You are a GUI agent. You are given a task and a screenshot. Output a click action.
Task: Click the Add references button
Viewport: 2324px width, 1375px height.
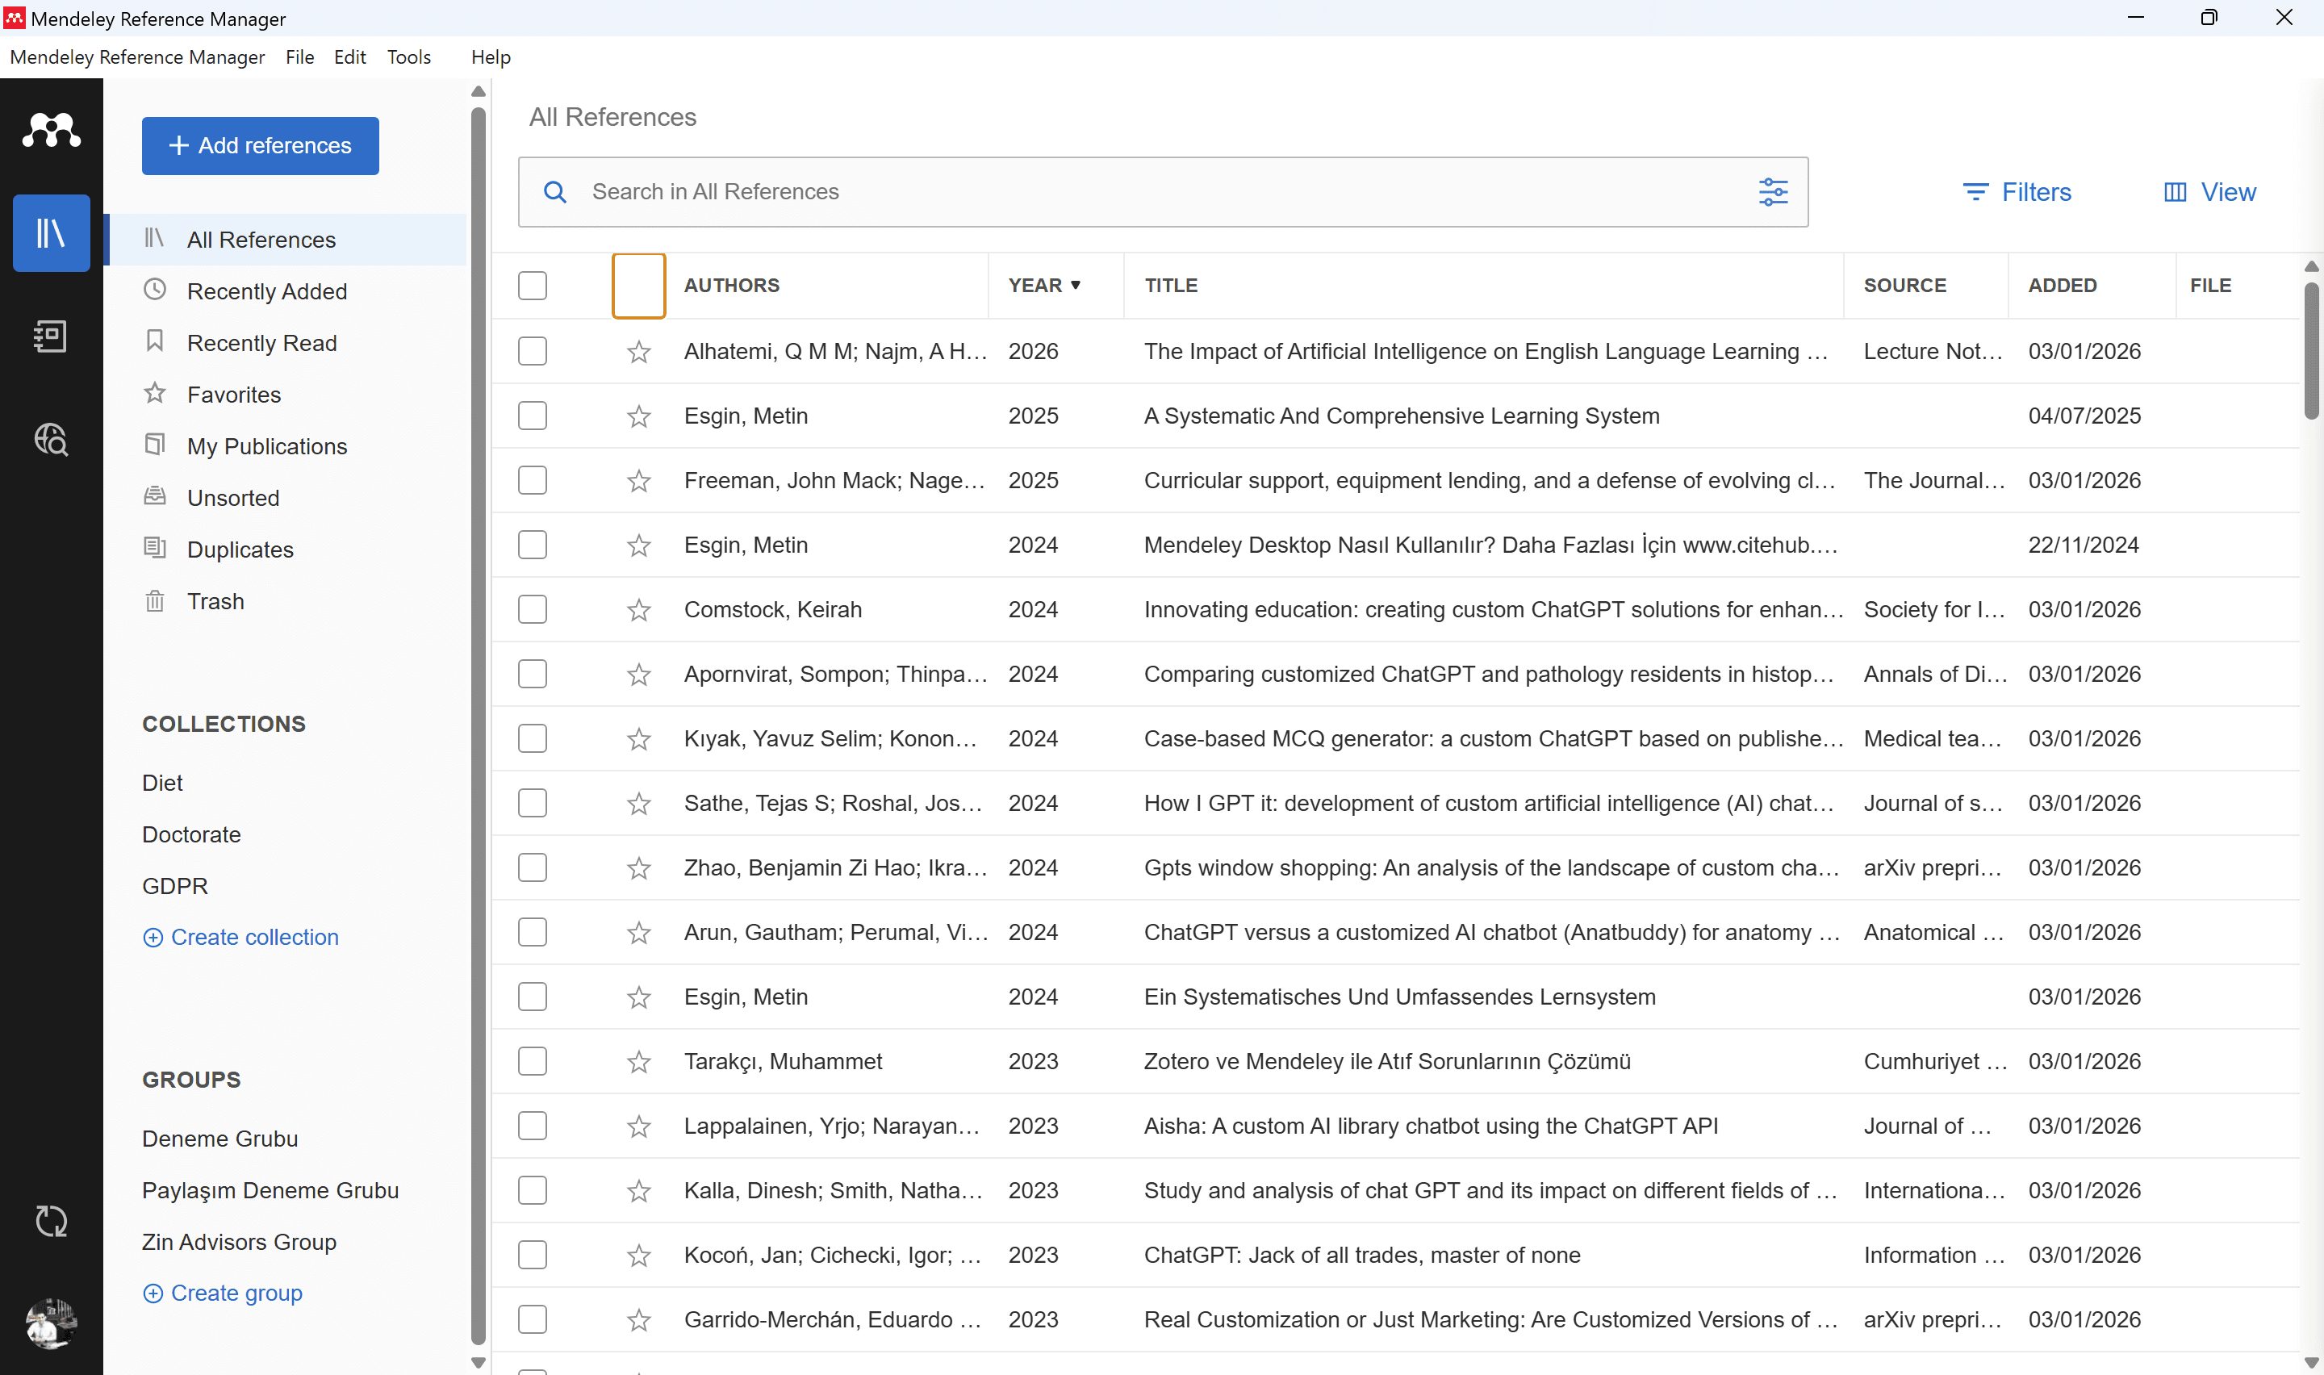261,145
